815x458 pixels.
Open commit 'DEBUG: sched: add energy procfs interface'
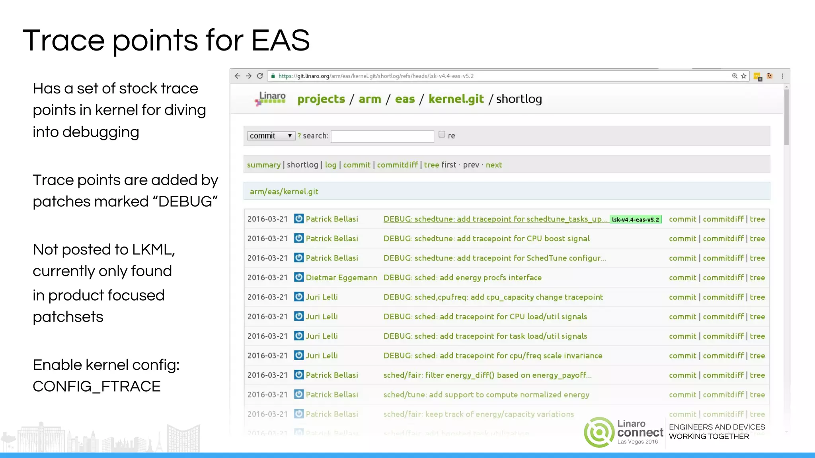point(462,278)
